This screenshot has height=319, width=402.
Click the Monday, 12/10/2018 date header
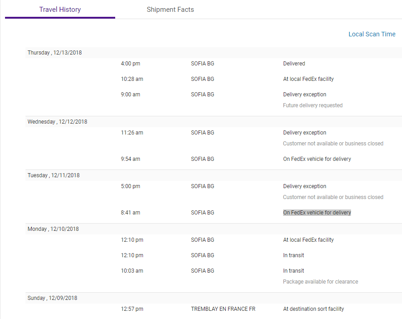coord(53,229)
